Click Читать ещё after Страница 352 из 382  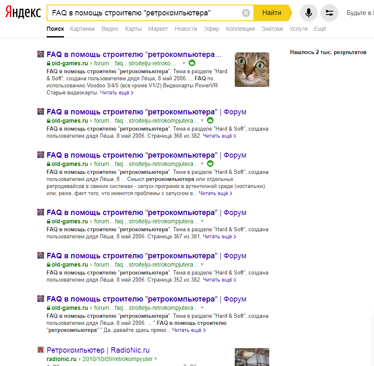219,280
